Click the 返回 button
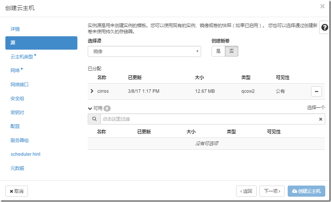Viewport: 331px width, 202px height. 246,191
